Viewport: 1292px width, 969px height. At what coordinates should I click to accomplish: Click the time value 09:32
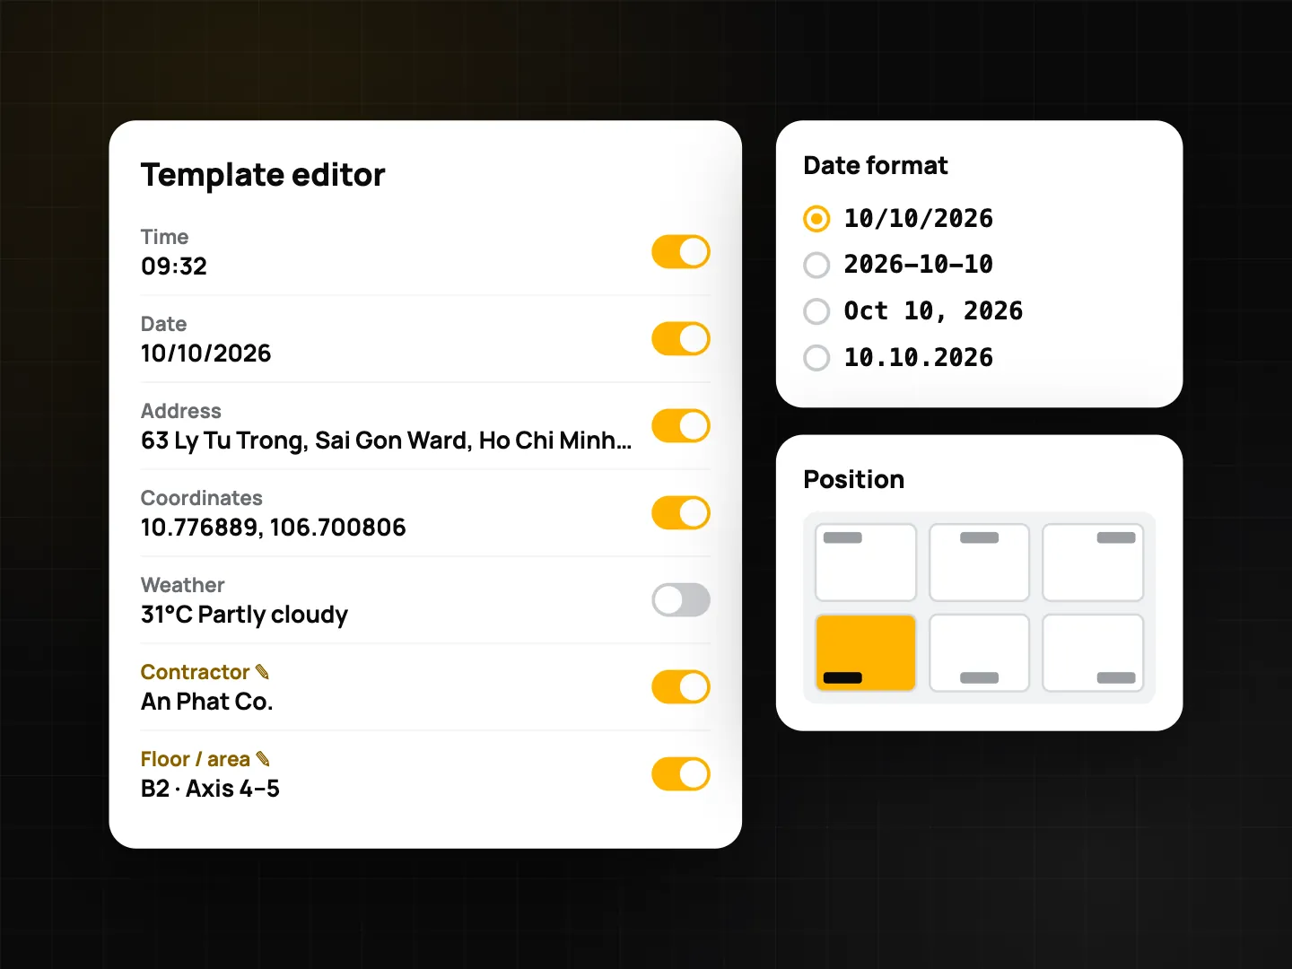coord(174,266)
